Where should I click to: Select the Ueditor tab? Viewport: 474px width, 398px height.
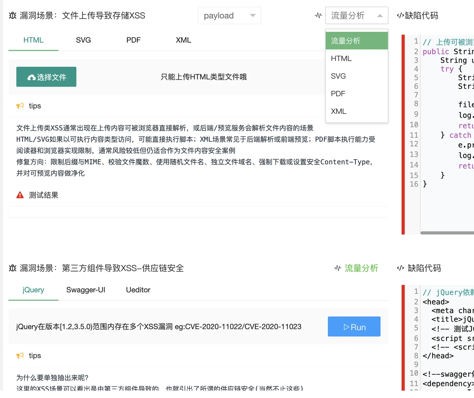pyautogui.click(x=138, y=290)
